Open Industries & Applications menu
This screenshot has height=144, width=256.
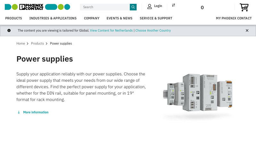click(x=53, y=18)
